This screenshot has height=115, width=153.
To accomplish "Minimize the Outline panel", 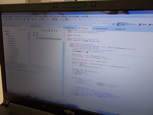I will [57, 27].
